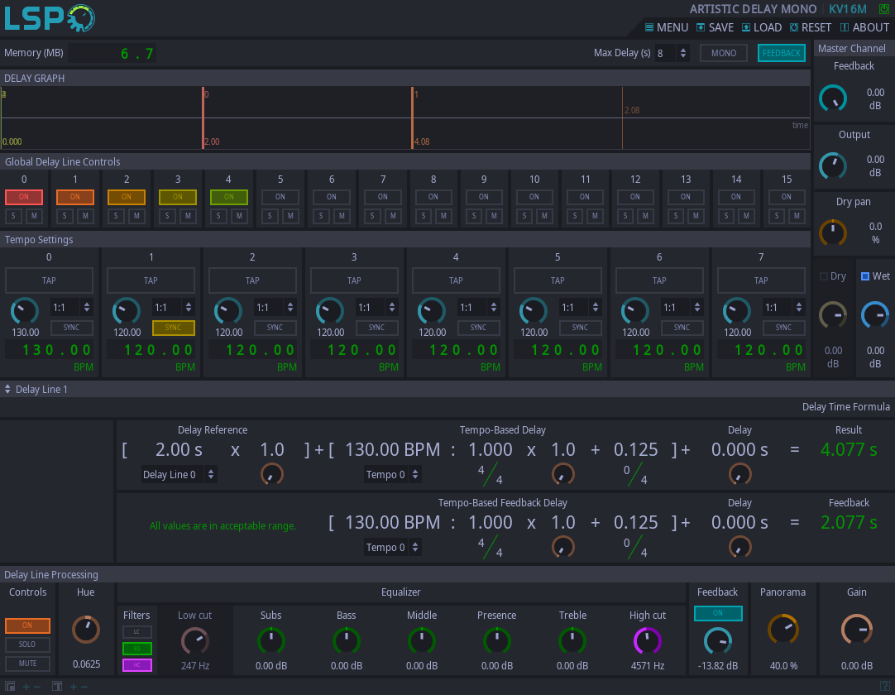895x695 pixels.
Task: Click the Master Channel Output knob
Action: point(833,166)
